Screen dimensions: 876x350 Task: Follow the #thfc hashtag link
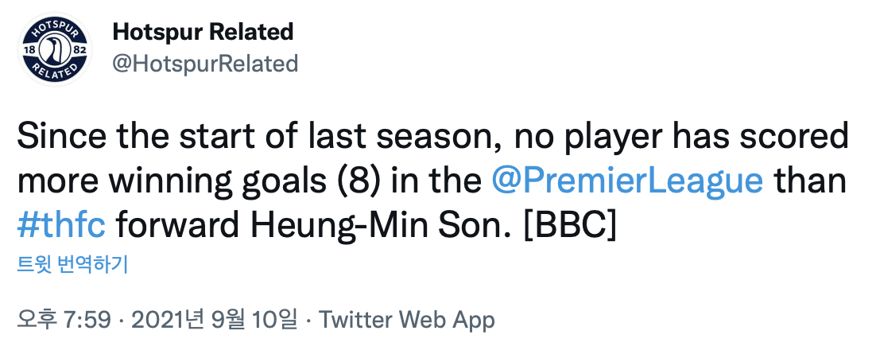tap(61, 225)
